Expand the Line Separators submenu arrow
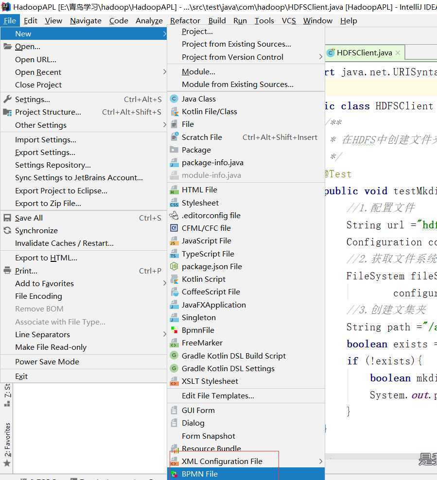The width and height of the screenshot is (437, 480). tap(164, 334)
